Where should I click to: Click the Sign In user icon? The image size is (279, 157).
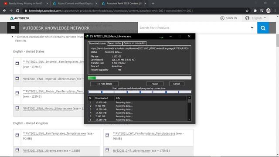[222, 18]
